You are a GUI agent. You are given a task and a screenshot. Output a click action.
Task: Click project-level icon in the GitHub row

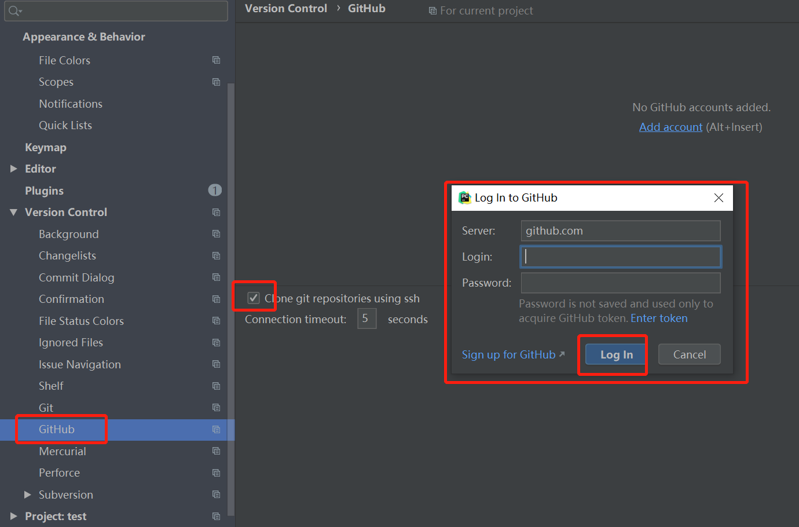pos(217,430)
